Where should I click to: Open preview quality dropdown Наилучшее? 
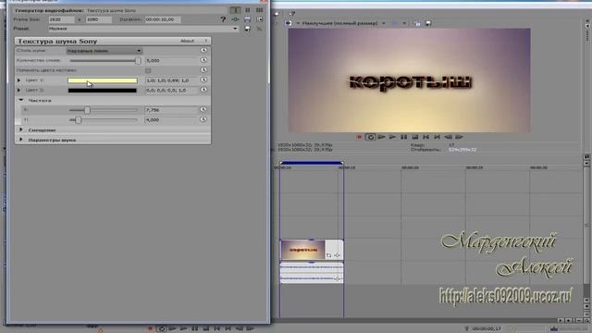(x=343, y=23)
